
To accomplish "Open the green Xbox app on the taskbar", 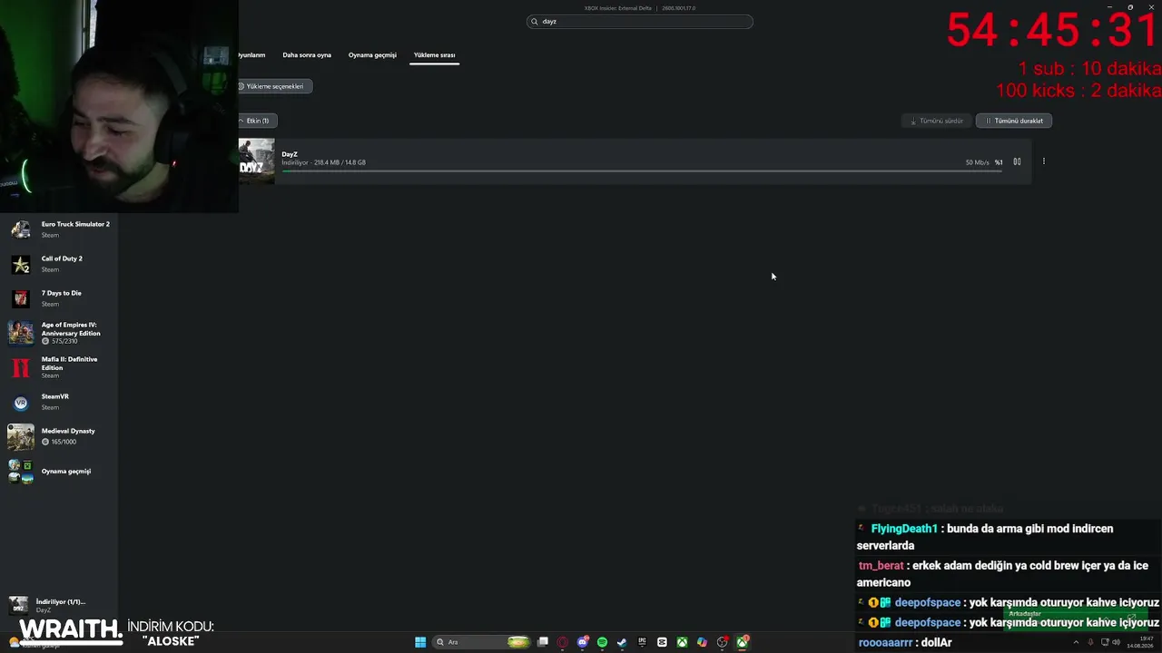I will click(x=682, y=642).
